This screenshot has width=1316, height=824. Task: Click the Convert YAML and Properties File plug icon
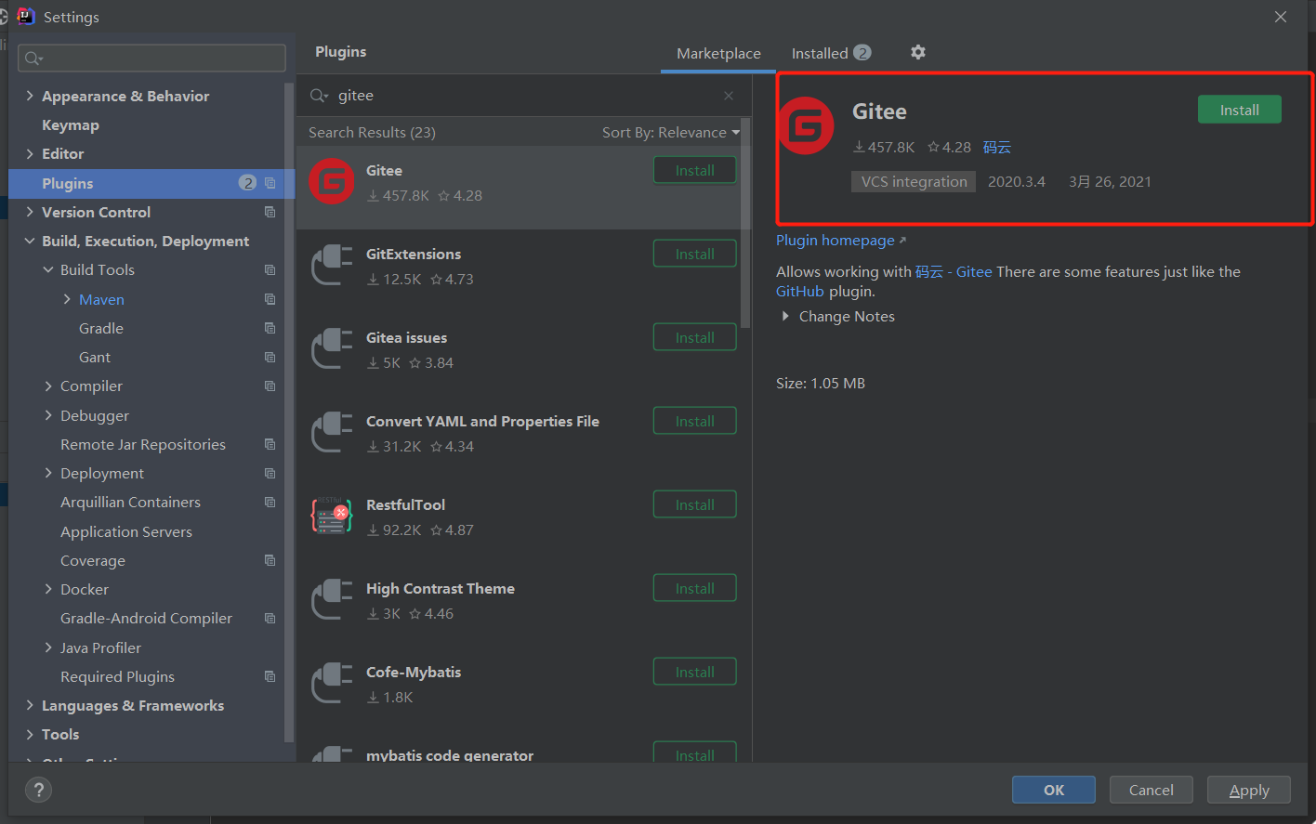tap(332, 432)
